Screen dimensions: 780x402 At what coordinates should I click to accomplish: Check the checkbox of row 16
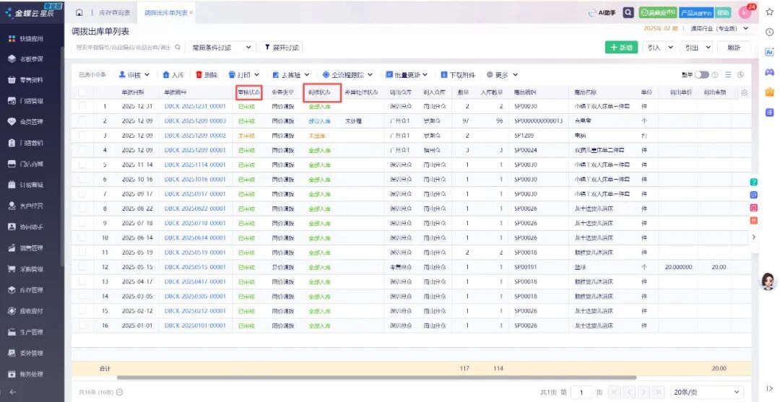click(x=82, y=325)
